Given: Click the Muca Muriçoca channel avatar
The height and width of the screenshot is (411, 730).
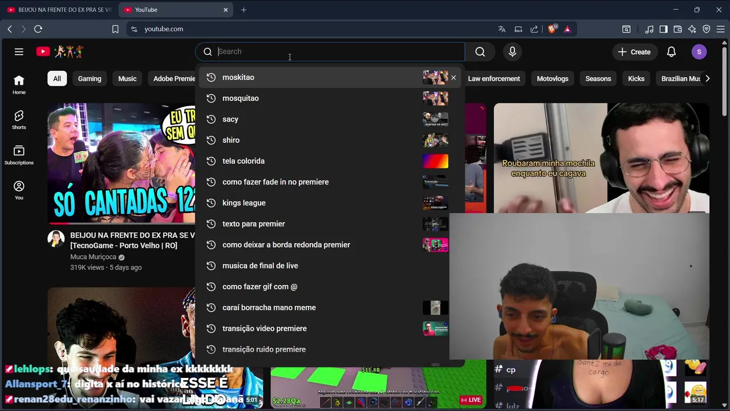Looking at the screenshot, I should click(56, 239).
